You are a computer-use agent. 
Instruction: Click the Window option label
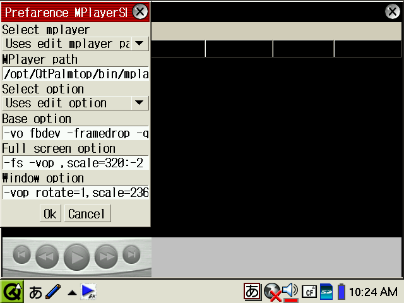43,178
